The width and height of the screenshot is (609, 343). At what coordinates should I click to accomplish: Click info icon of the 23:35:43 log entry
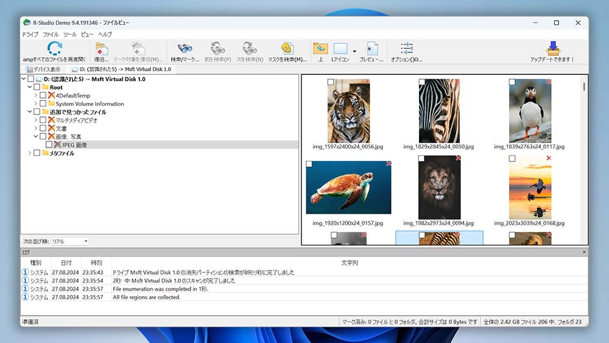click(x=25, y=272)
